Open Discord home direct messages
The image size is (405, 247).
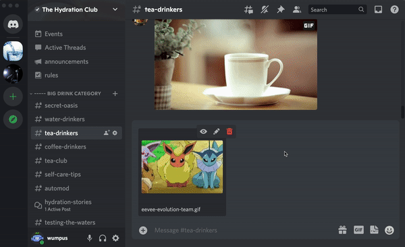click(13, 24)
